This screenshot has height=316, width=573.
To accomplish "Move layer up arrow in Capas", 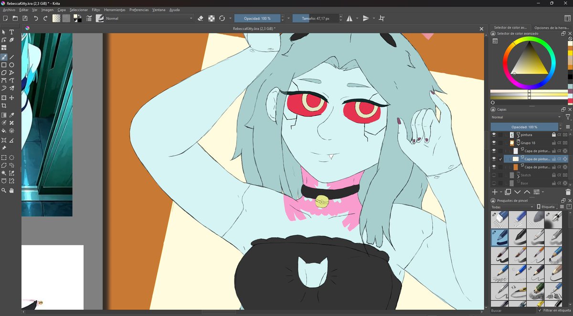I will [527, 192].
